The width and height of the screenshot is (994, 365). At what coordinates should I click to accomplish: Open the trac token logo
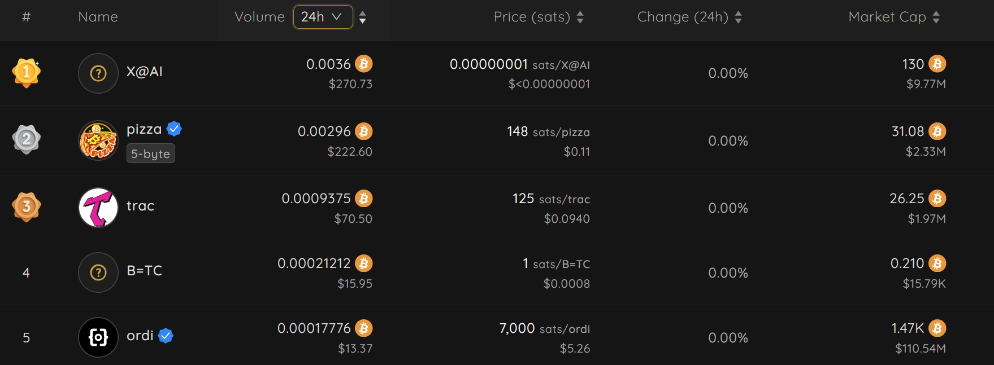click(x=98, y=208)
